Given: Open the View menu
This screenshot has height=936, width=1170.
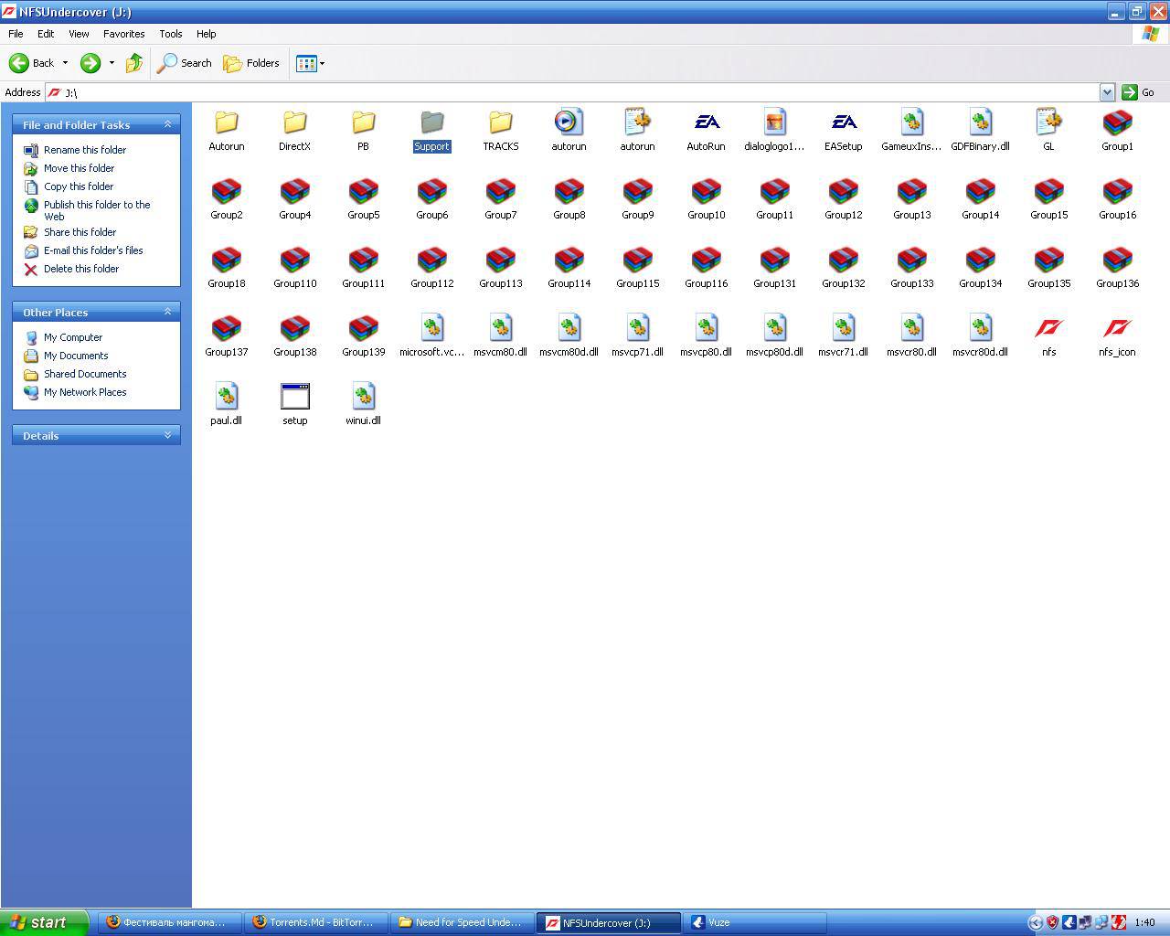Looking at the screenshot, I should click(x=79, y=34).
